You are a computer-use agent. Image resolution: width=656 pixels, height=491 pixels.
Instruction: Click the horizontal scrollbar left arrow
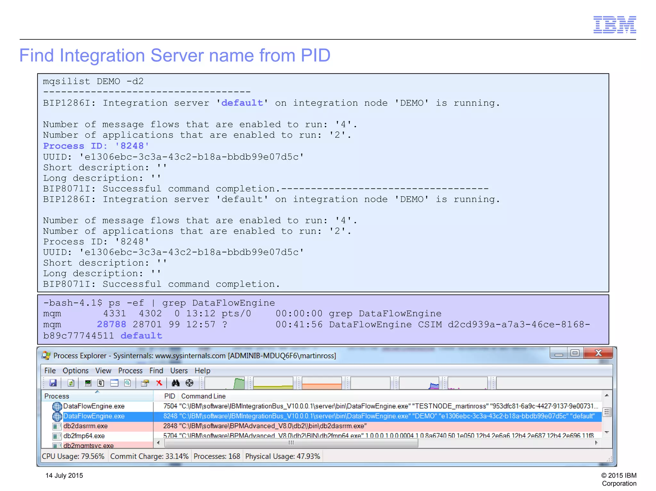point(158,443)
